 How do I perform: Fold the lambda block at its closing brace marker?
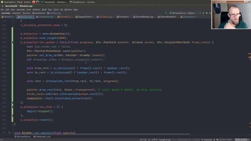tap(13, 103)
